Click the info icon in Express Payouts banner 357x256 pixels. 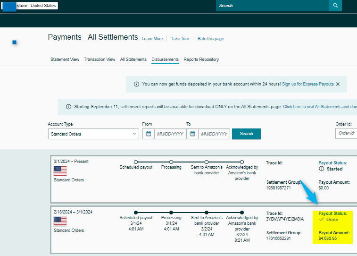point(136,84)
